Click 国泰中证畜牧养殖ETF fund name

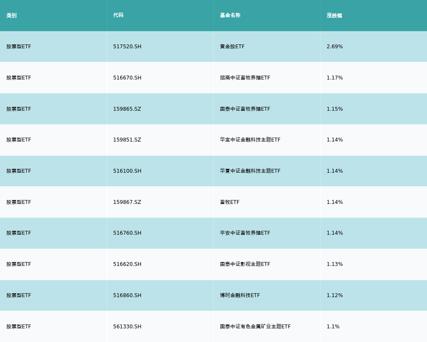(245, 109)
